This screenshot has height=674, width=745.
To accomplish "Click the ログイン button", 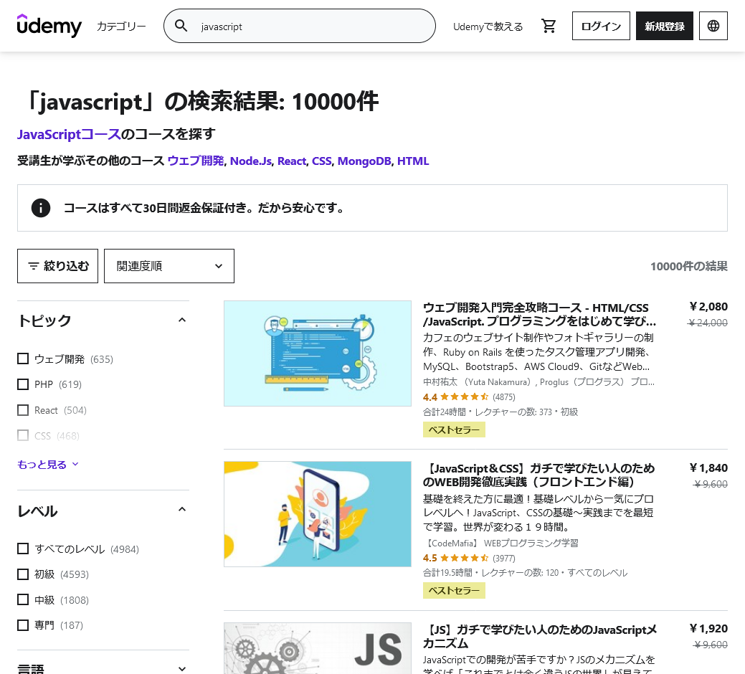I will tap(601, 27).
